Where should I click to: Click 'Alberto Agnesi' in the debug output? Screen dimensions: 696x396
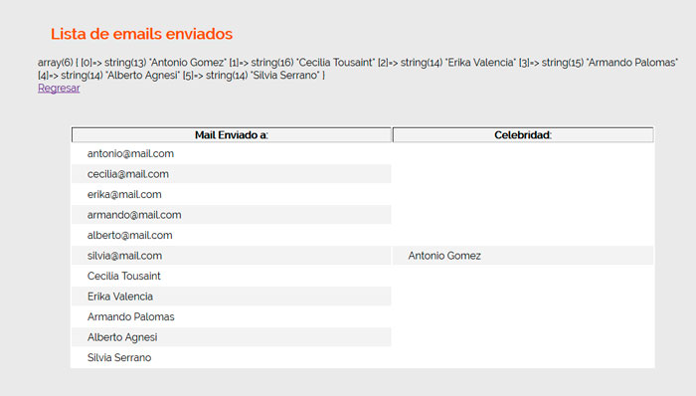point(142,76)
